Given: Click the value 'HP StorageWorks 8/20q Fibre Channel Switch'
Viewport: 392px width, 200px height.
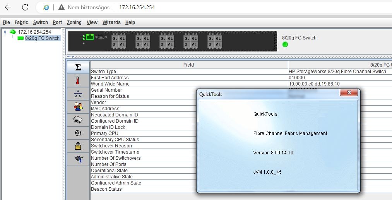Looking at the screenshot, I should click(x=337, y=72).
